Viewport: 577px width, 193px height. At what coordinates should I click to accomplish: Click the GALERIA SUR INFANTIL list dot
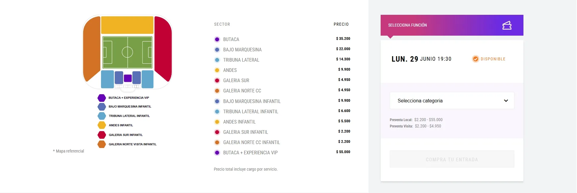tap(217, 132)
